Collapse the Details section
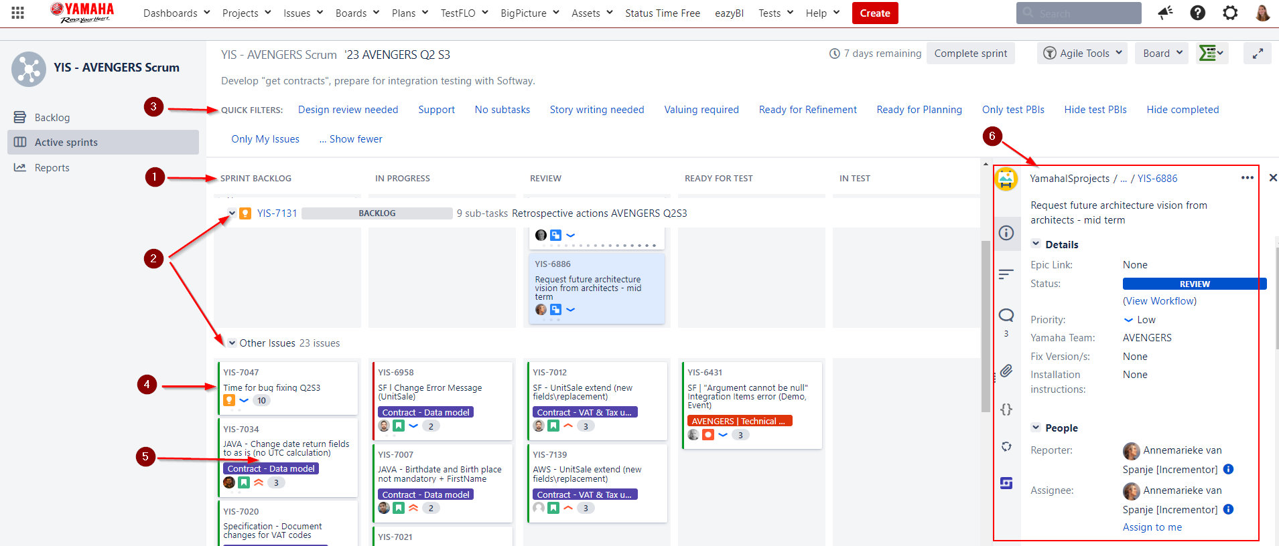This screenshot has width=1279, height=546. coord(1036,244)
